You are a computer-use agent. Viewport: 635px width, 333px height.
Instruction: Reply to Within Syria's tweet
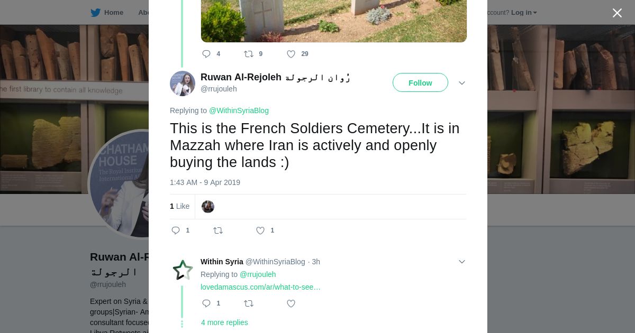tap(207, 303)
